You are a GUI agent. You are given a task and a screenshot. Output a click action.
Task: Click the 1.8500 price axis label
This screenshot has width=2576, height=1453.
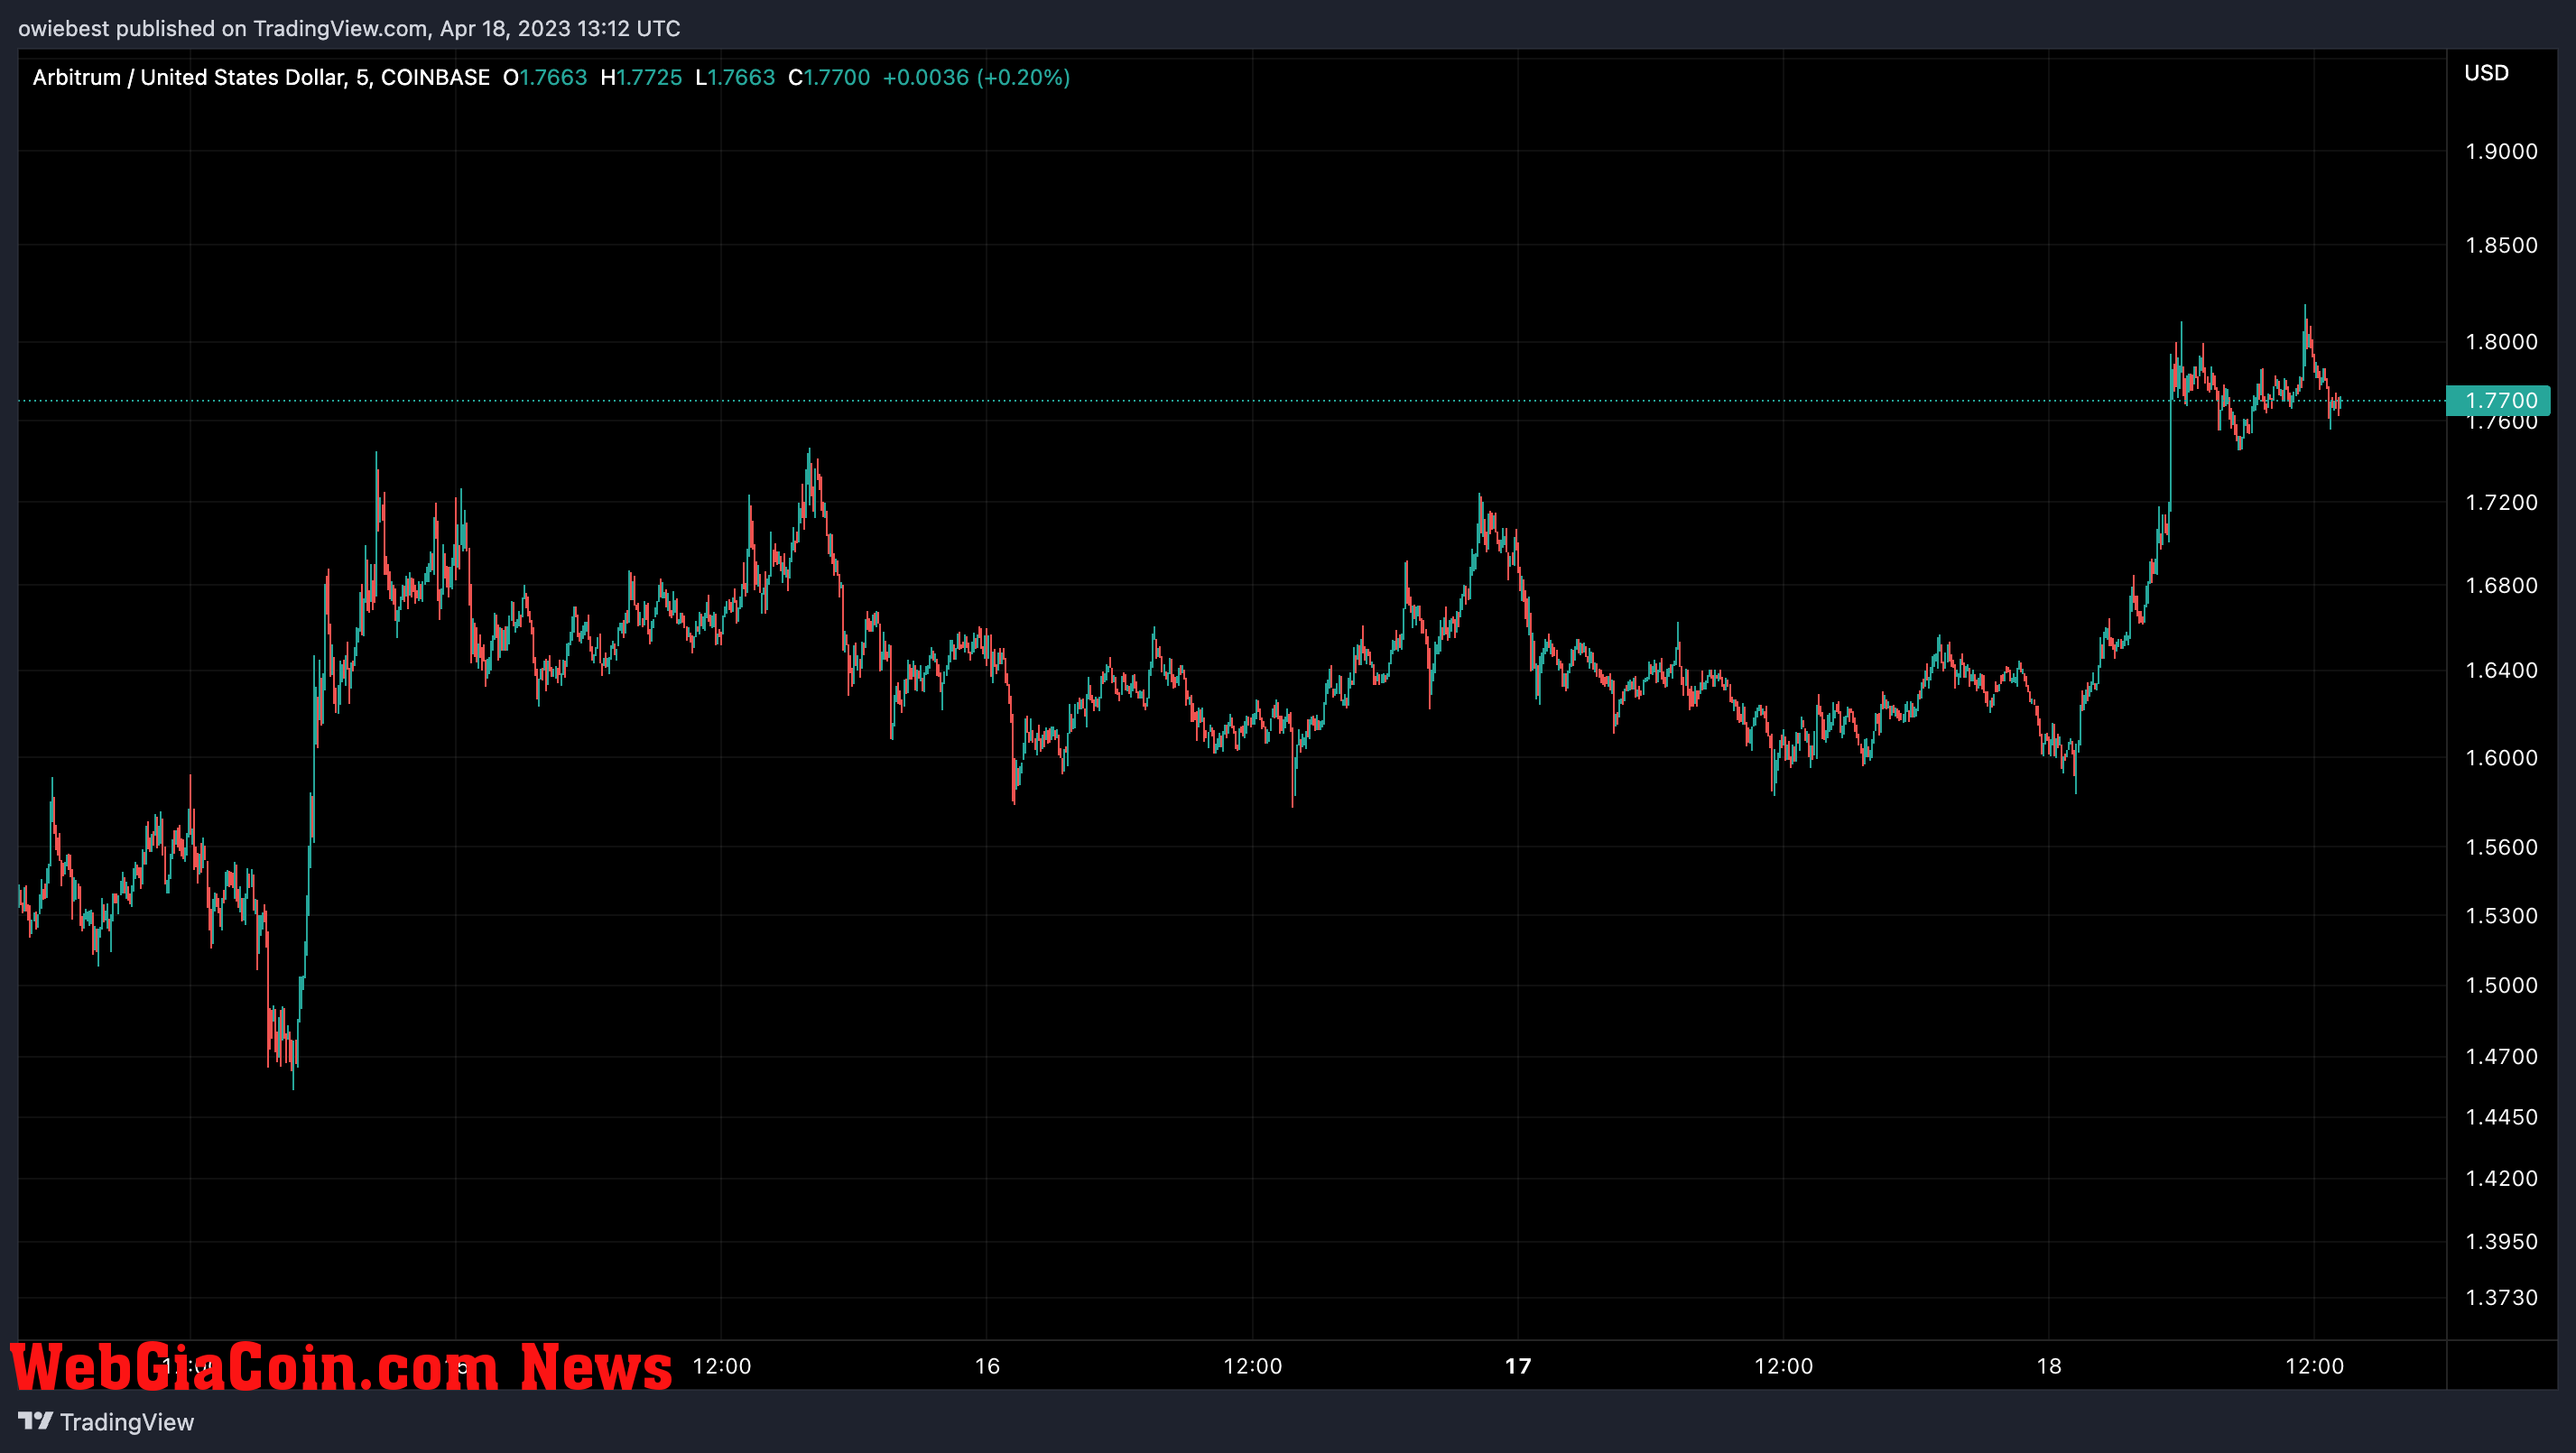pyautogui.click(x=2501, y=245)
